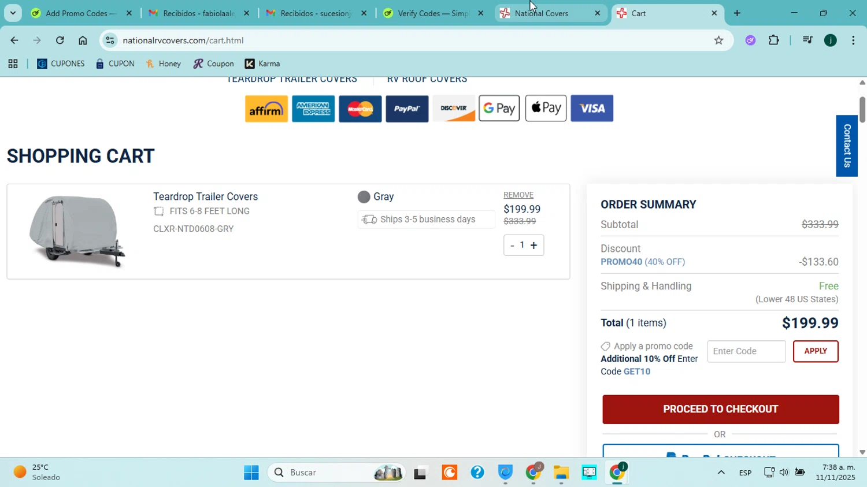Open RV Roof Covers navigation link
867x487 pixels.
pos(427,80)
